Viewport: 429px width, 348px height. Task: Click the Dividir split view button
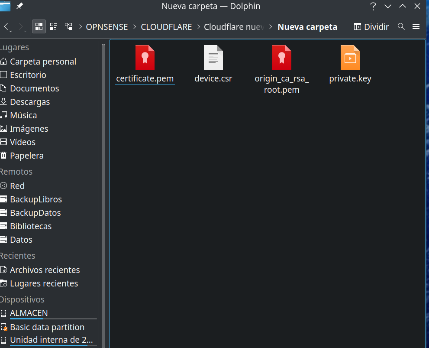click(x=371, y=26)
